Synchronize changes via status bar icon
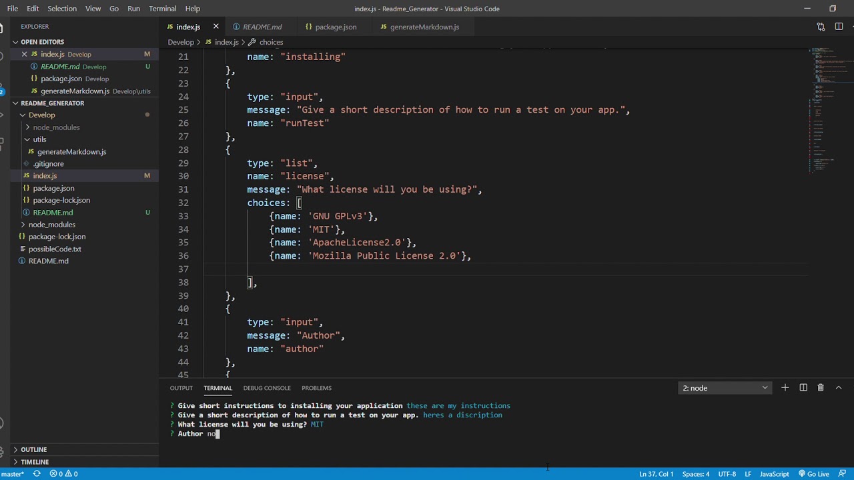 37,474
